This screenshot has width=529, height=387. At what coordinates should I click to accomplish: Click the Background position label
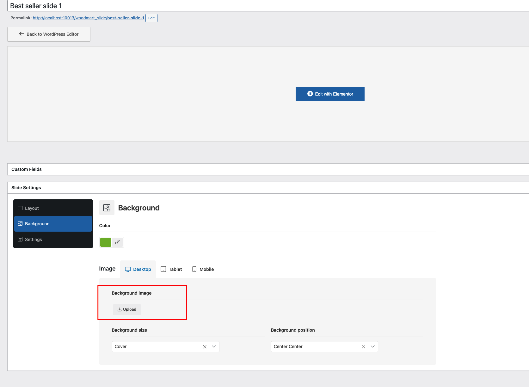(x=293, y=330)
